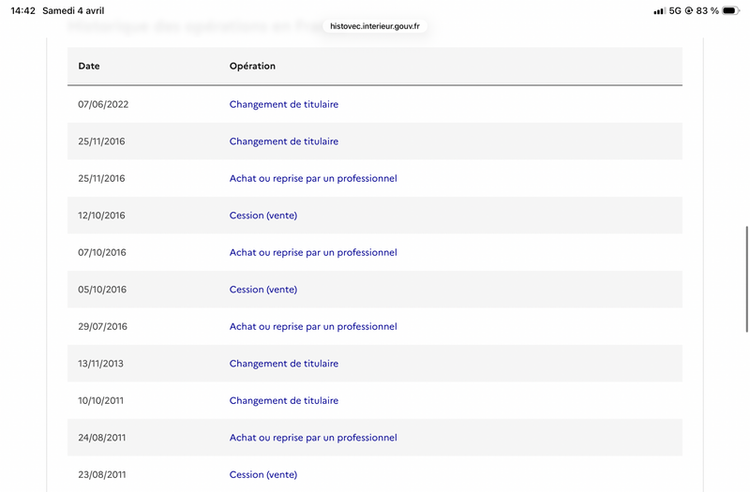The width and height of the screenshot is (750, 492).
Task: Click the Date column header
Action: [x=89, y=67]
